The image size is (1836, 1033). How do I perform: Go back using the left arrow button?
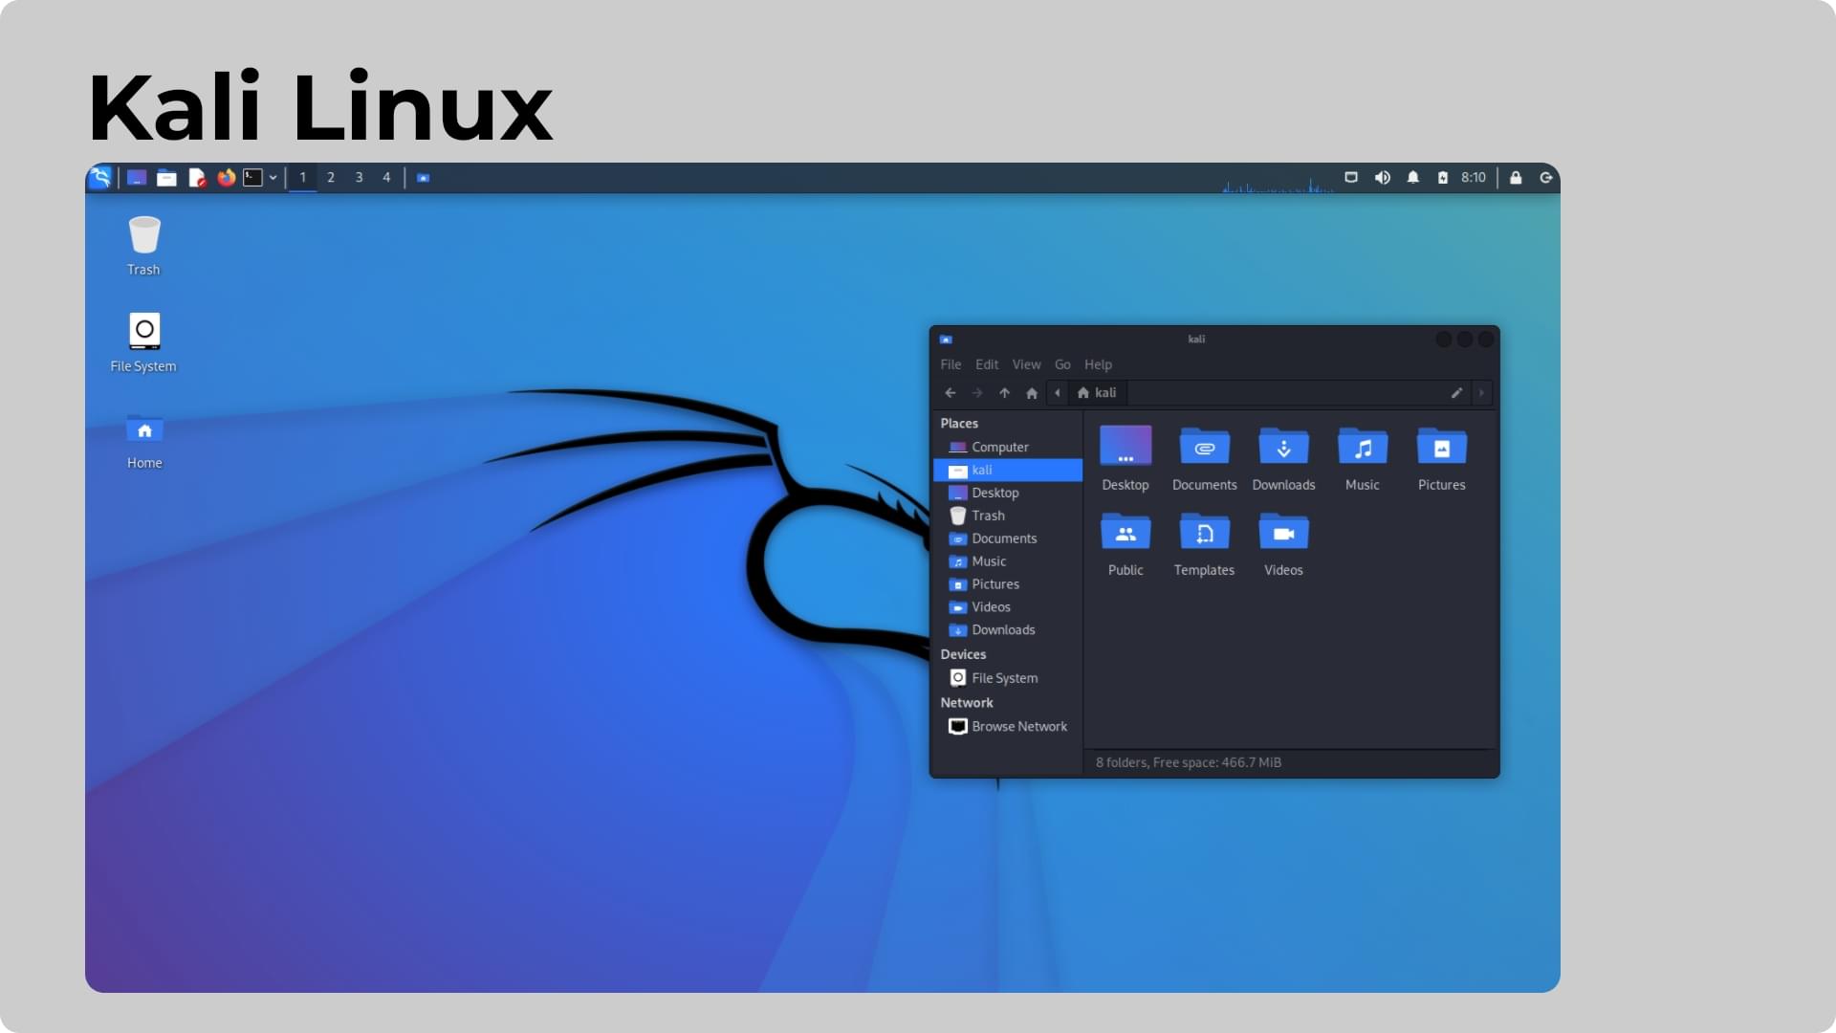click(951, 393)
